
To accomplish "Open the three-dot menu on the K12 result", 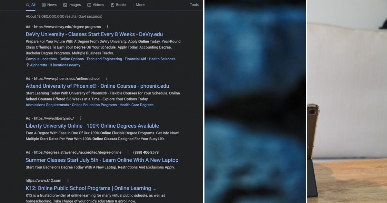I will point(68,180).
